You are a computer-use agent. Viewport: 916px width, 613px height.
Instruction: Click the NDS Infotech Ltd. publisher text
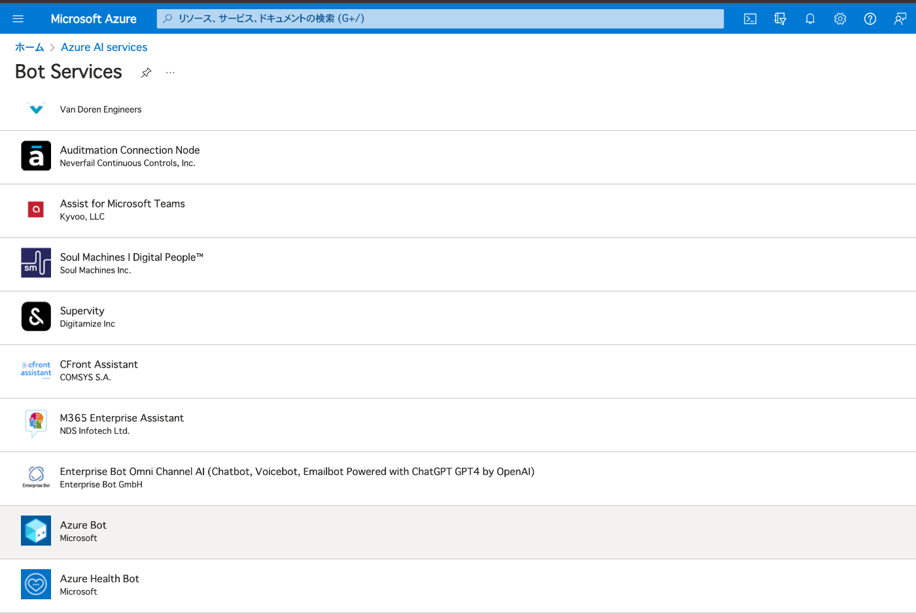tap(95, 431)
